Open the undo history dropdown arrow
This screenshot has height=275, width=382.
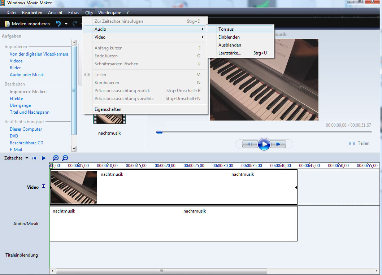[66, 24]
